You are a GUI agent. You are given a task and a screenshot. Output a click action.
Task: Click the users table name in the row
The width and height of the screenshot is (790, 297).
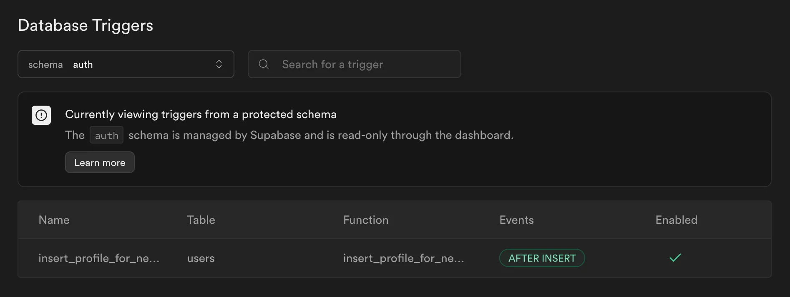tap(201, 258)
